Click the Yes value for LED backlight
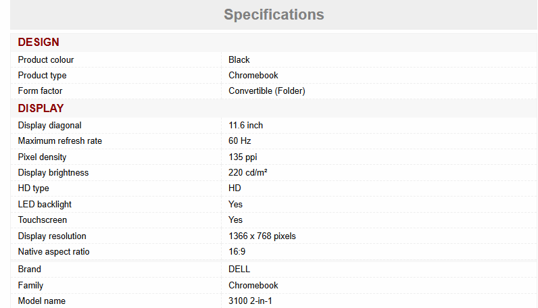The width and height of the screenshot is (538, 308). coord(236,205)
